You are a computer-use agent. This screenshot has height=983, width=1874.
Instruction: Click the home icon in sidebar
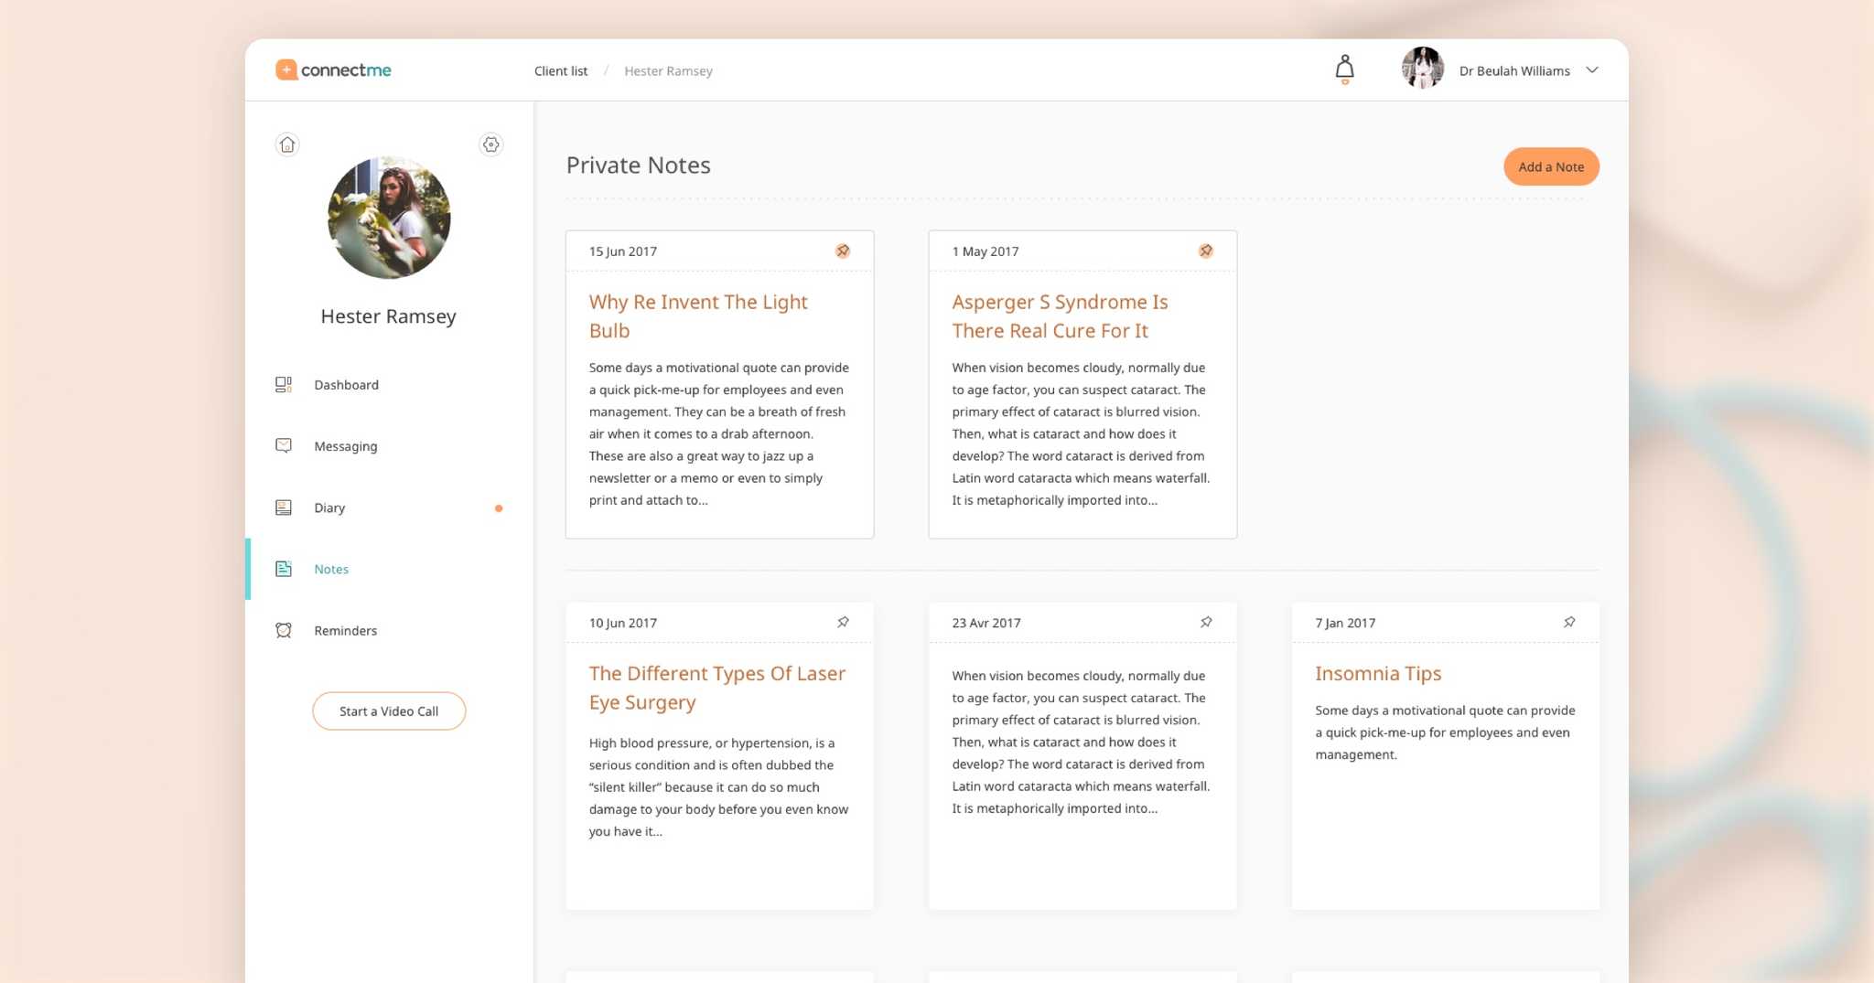pyautogui.click(x=287, y=144)
